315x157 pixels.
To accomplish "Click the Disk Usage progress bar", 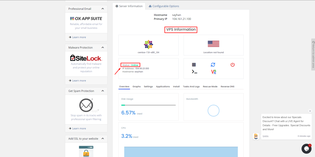I will 148,105.
